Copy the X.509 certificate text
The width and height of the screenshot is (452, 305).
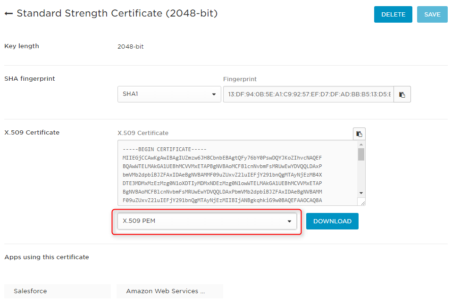pos(359,134)
